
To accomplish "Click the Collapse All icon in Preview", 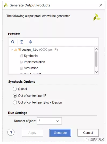I will coord(22,42).
